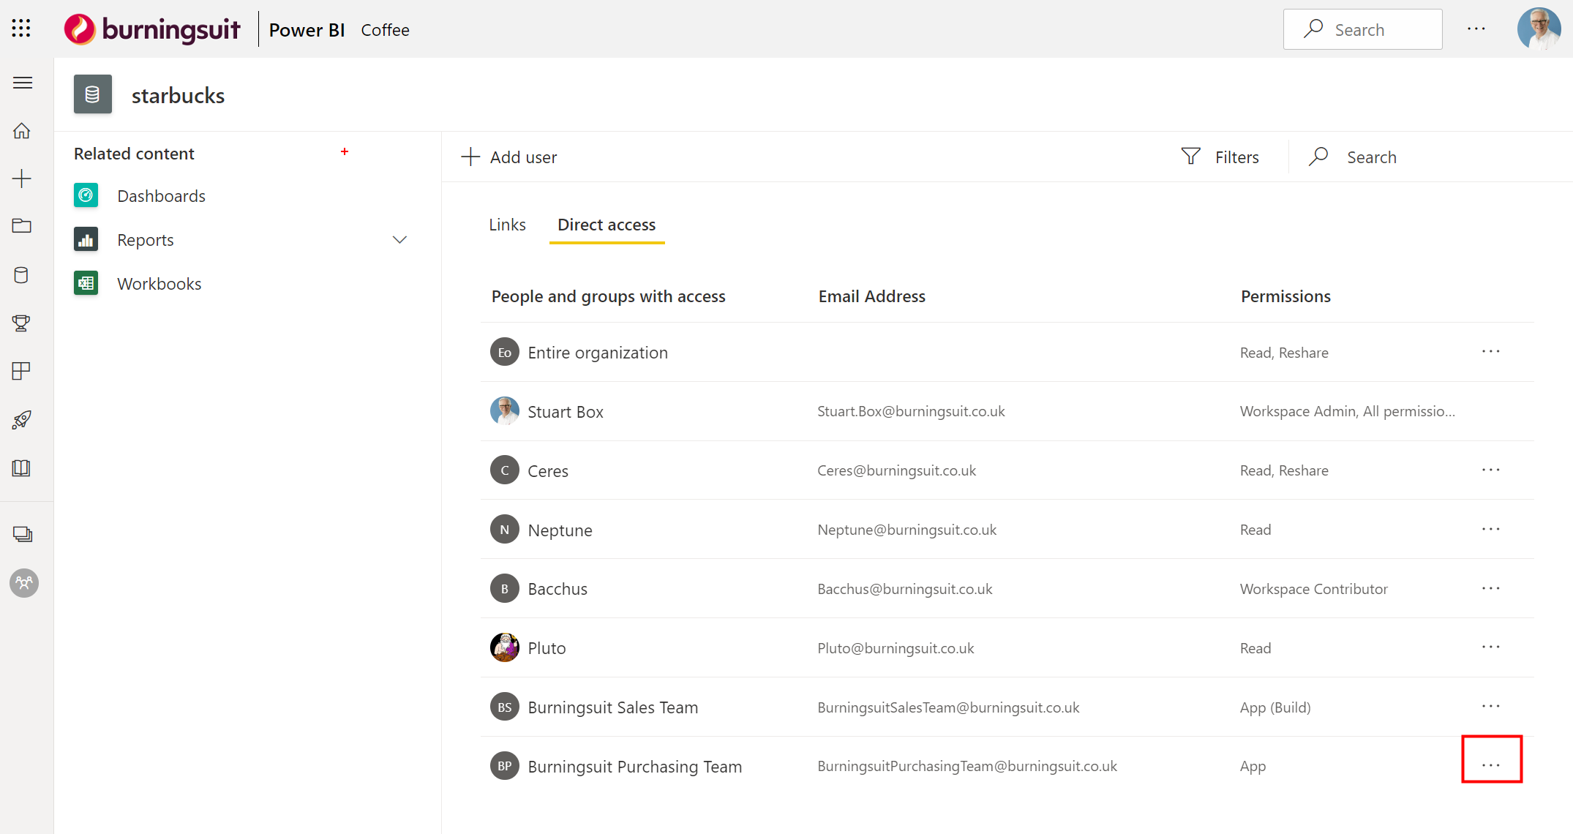Screen dimensions: 1573x834
Task: Open the Data hub cylinder icon
Action: click(22, 275)
